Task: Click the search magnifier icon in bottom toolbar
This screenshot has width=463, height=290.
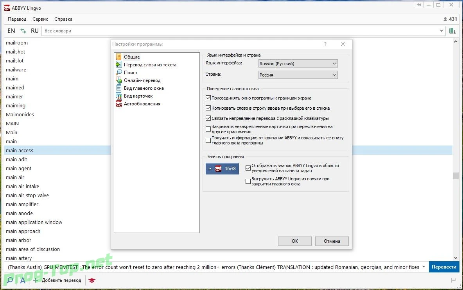Action: 10,280
